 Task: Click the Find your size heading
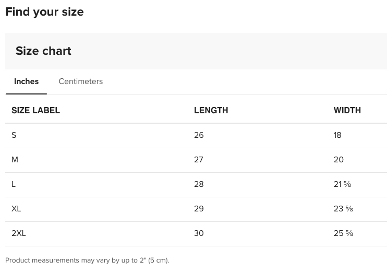tap(44, 12)
